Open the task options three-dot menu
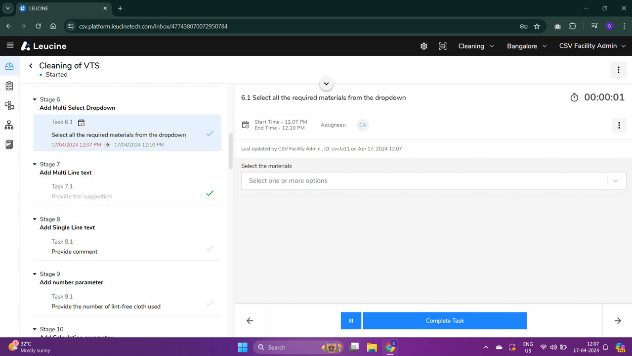This screenshot has height=356, width=632. pyautogui.click(x=619, y=125)
